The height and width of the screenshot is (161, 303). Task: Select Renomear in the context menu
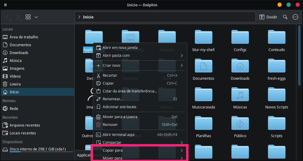coord(112,99)
